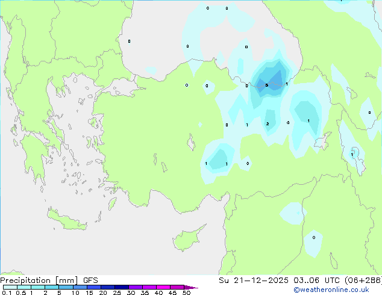Click the '50' legend scale label
382x295 pixels.
pos(186,293)
